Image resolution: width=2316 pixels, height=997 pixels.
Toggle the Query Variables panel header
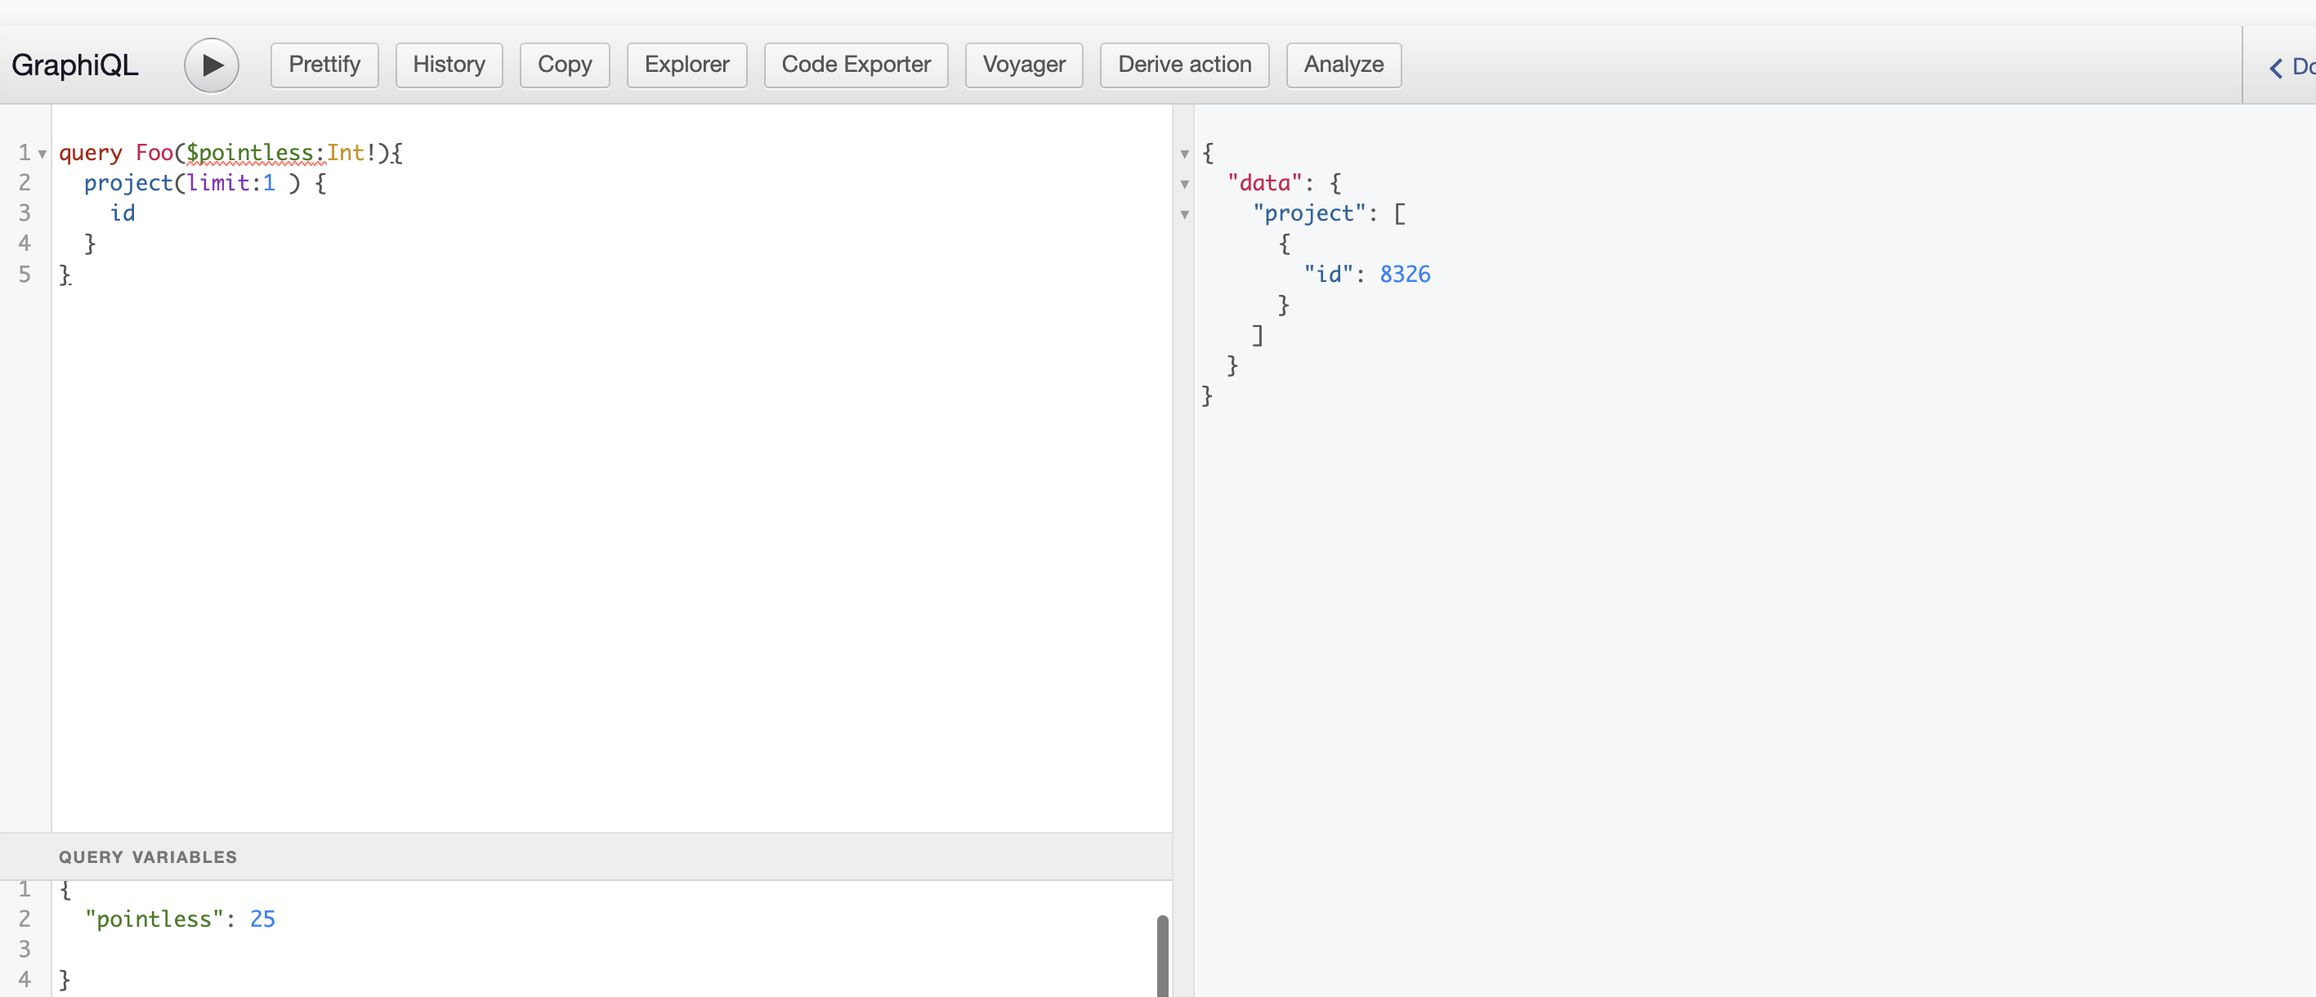149,856
